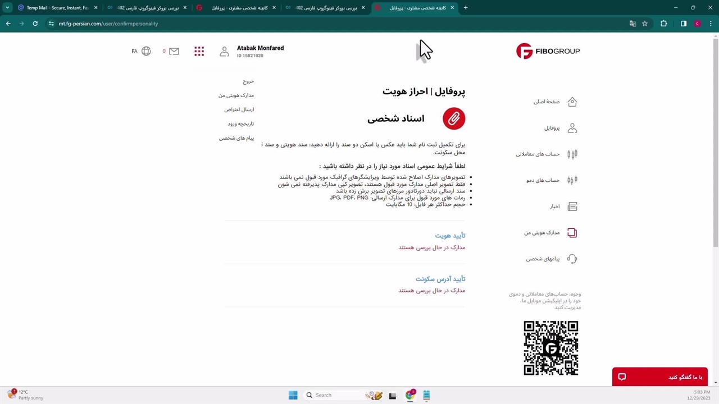Click the trading accounts candlestick icon
This screenshot has height=404, width=719.
[572, 154]
